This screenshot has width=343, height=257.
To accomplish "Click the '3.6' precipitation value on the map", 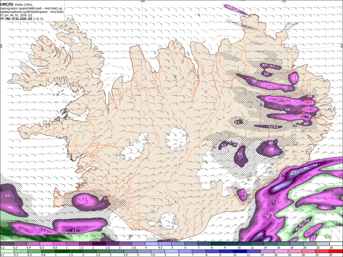I will (x=315, y=165).
